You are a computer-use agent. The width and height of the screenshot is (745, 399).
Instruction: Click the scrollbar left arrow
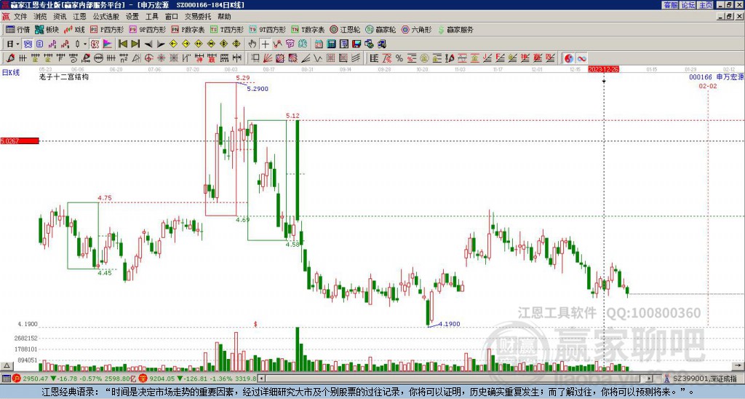[261, 379]
